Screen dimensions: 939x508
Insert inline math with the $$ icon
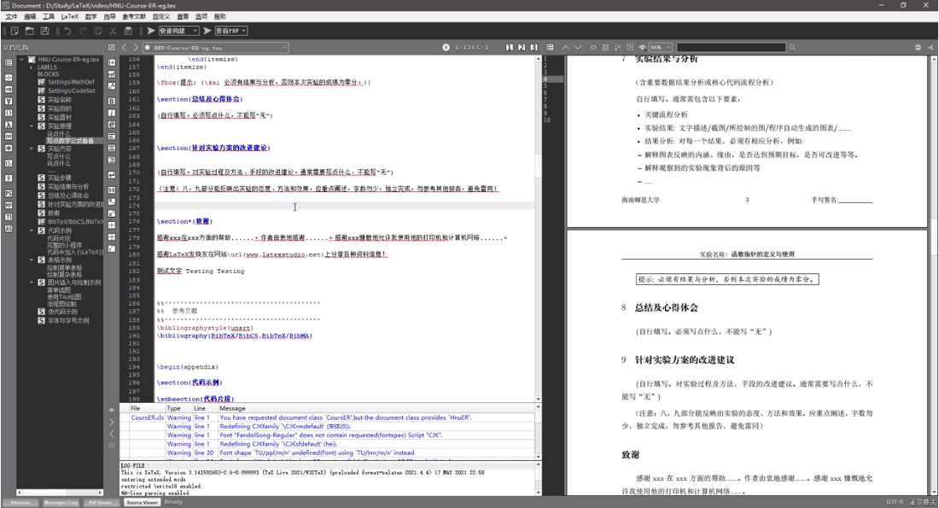coord(112,190)
